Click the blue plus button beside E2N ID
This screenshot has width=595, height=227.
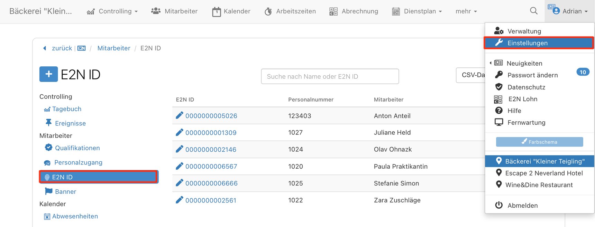pos(48,74)
